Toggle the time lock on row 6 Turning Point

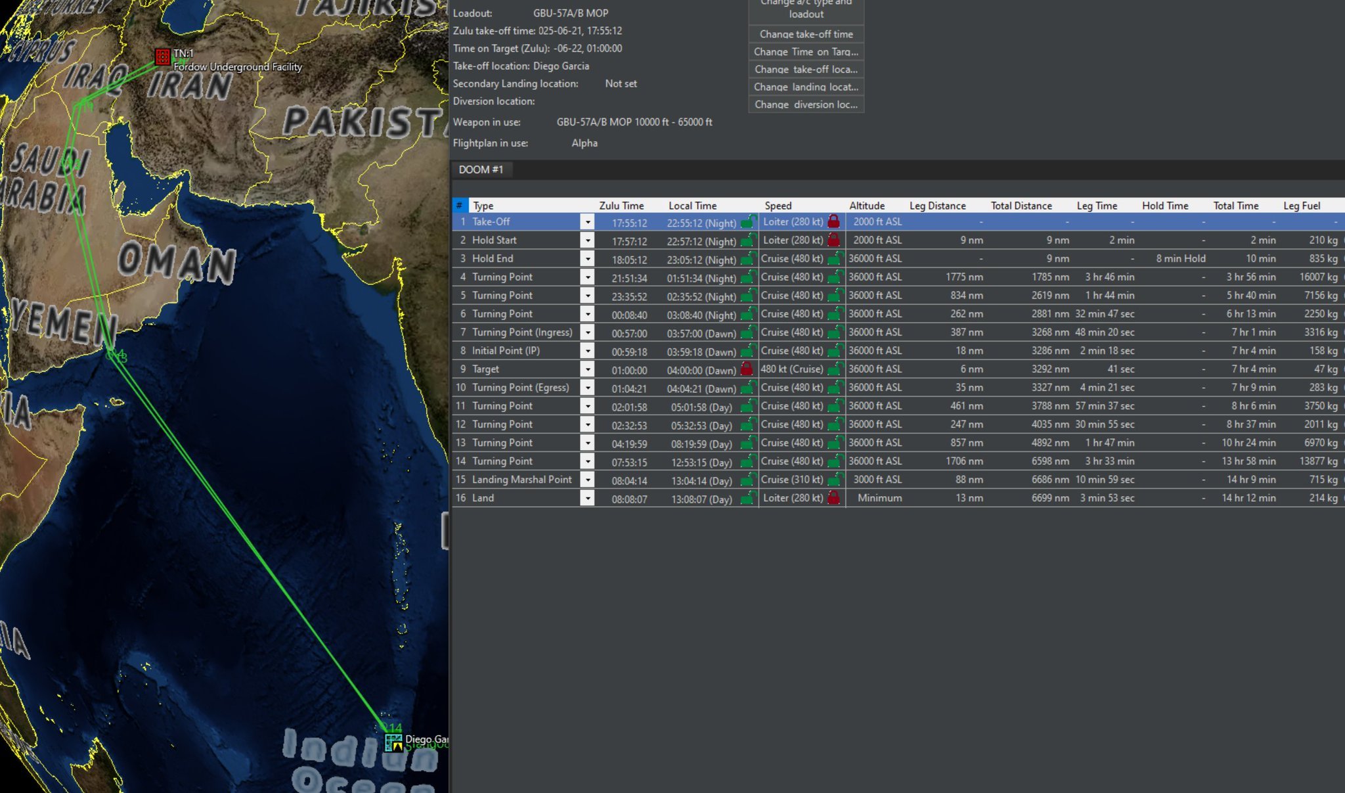[x=747, y=314]
